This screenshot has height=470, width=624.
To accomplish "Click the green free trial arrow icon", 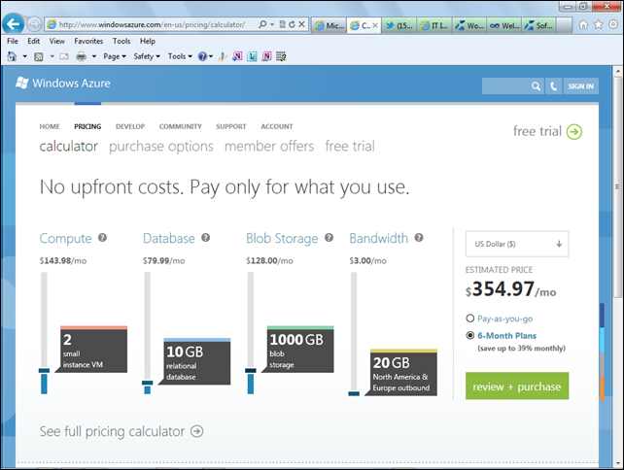I will point(574,132).
